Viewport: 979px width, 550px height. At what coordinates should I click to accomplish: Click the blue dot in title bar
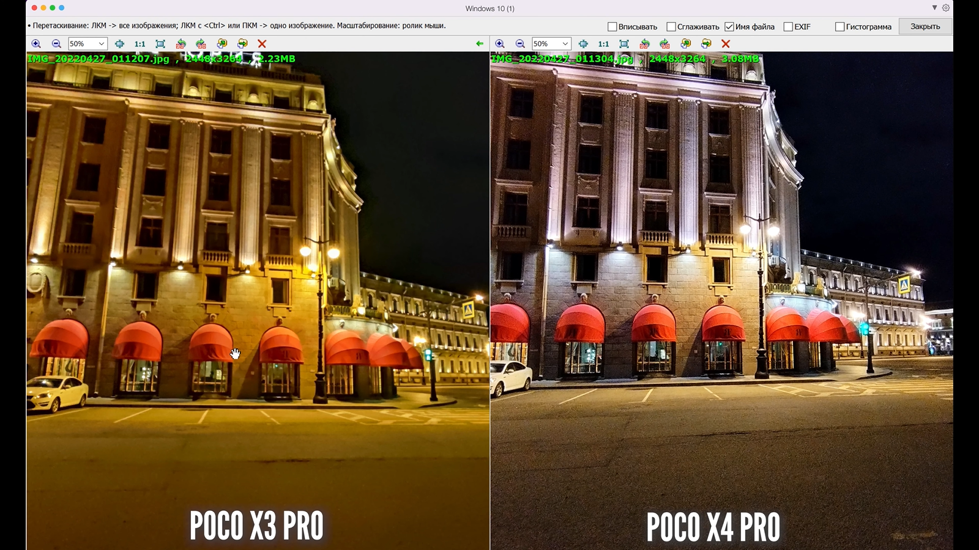tap(61, 8)
